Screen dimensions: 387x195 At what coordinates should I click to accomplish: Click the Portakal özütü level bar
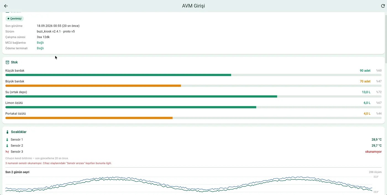193,118
